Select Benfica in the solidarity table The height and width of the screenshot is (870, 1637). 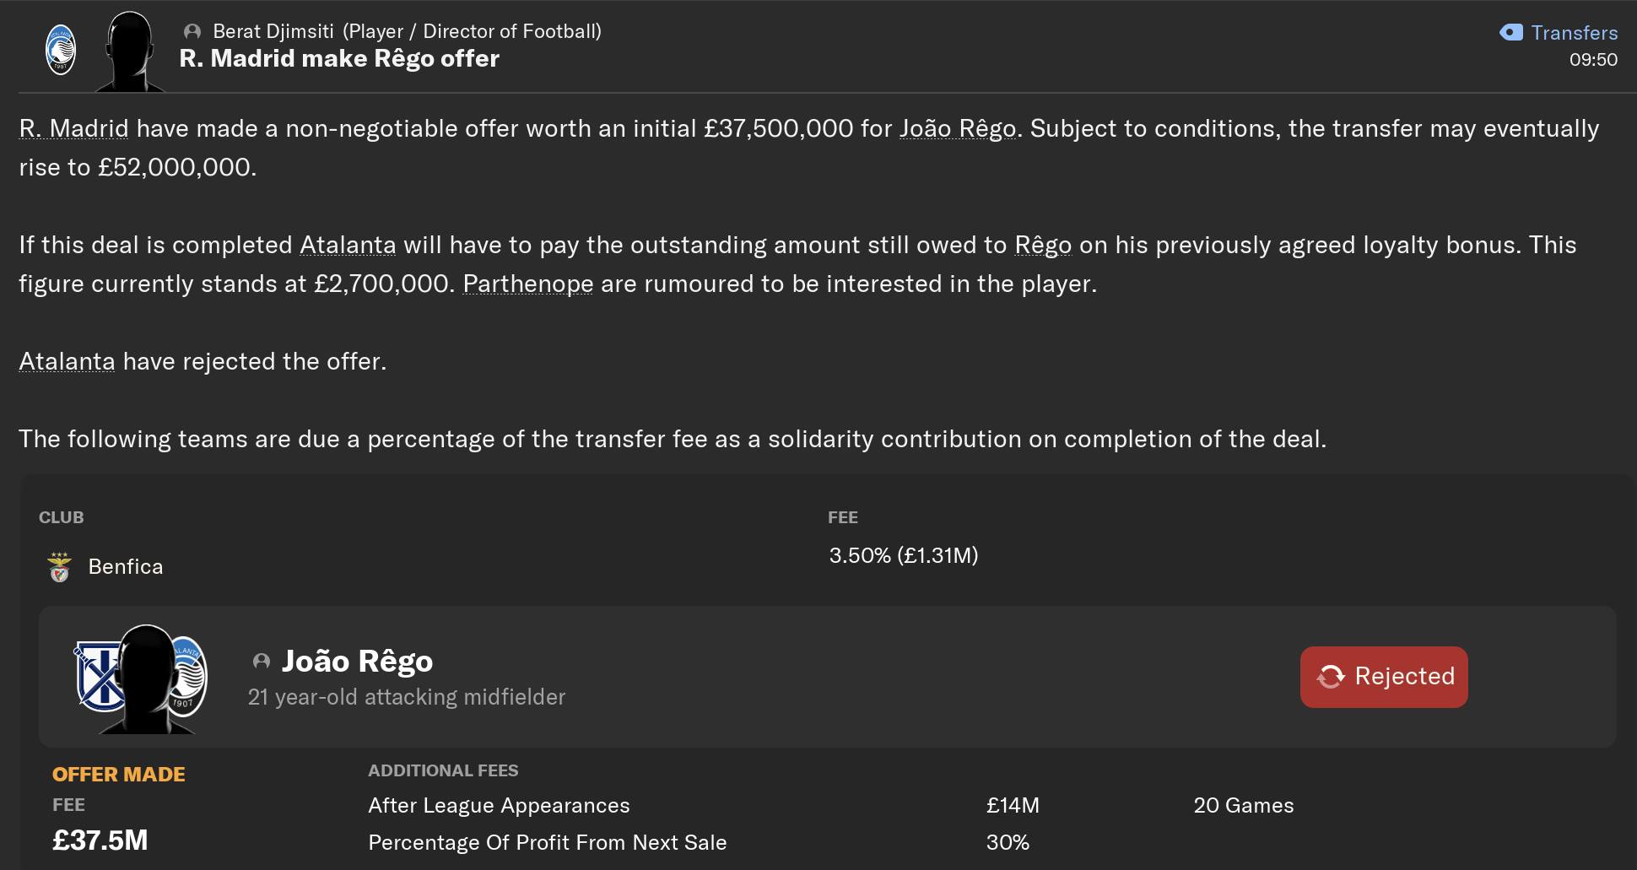point(126,567)
